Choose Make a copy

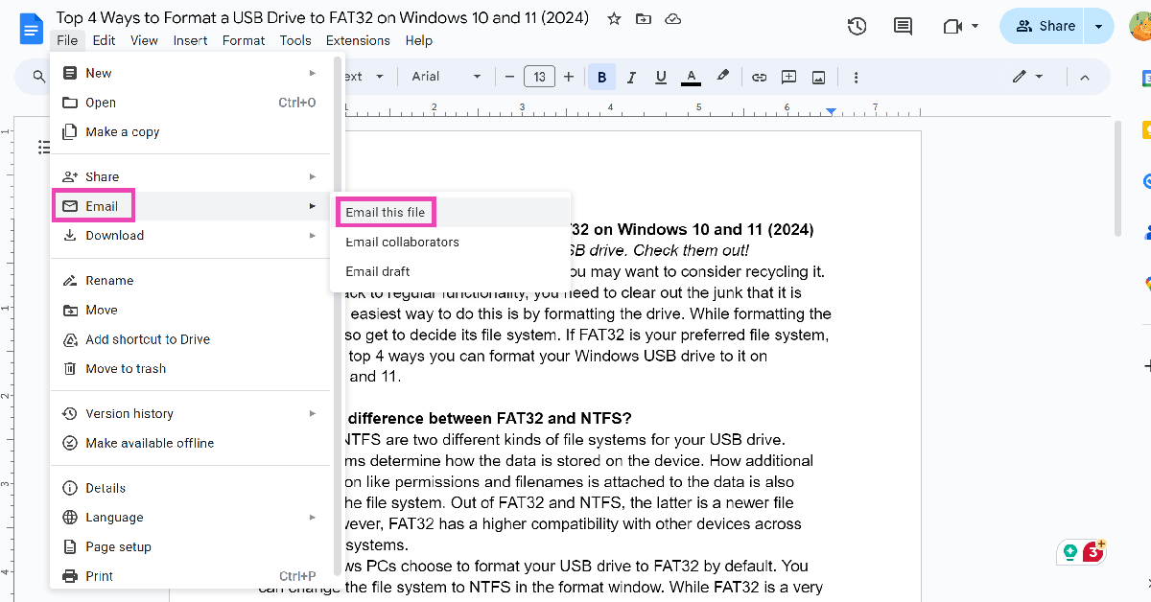(x=190, y=132)
